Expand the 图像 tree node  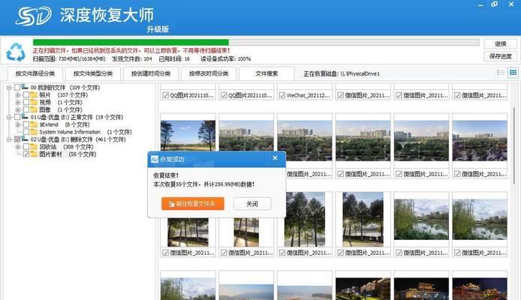[x=18, y=109]
